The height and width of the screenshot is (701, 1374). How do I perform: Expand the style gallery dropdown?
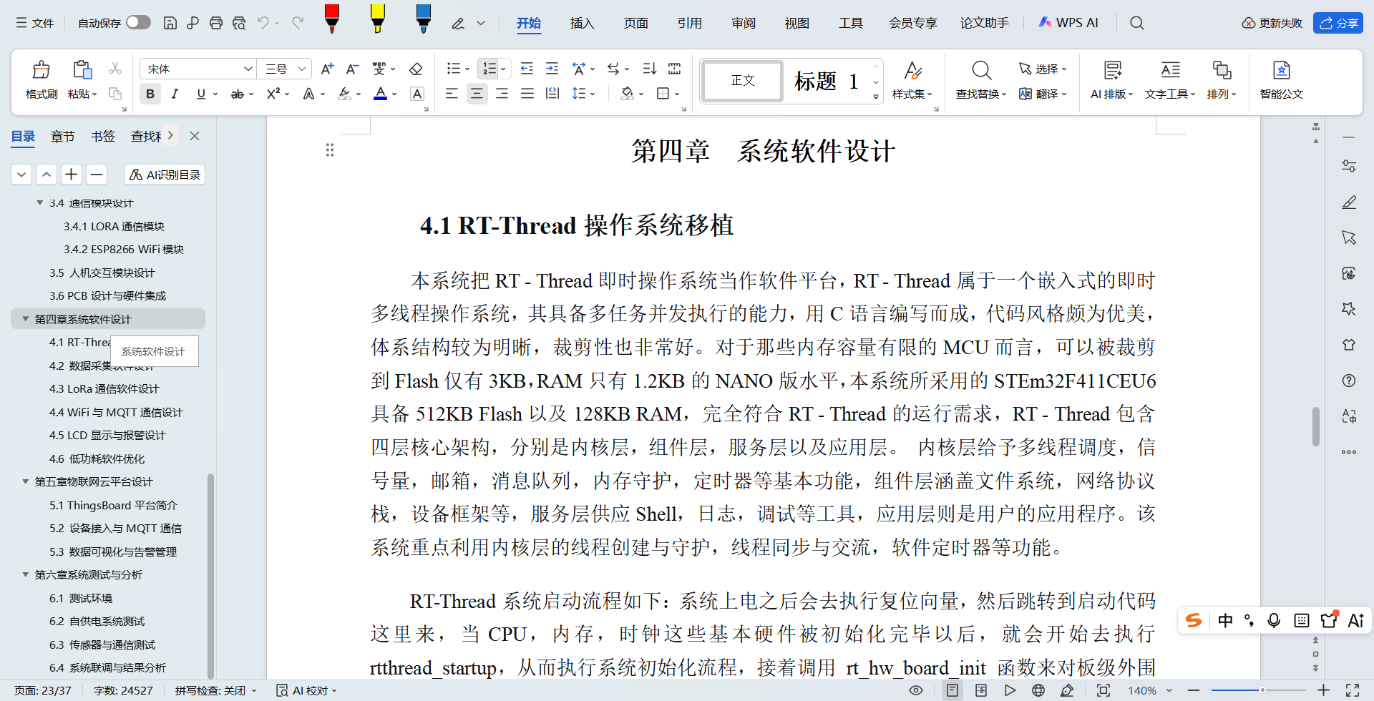876,97
